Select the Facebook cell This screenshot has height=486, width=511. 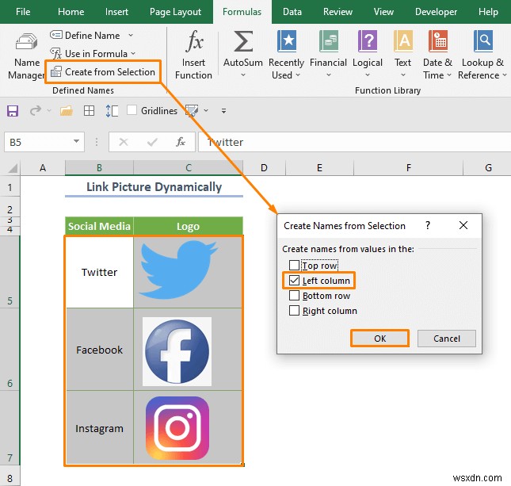99,350
